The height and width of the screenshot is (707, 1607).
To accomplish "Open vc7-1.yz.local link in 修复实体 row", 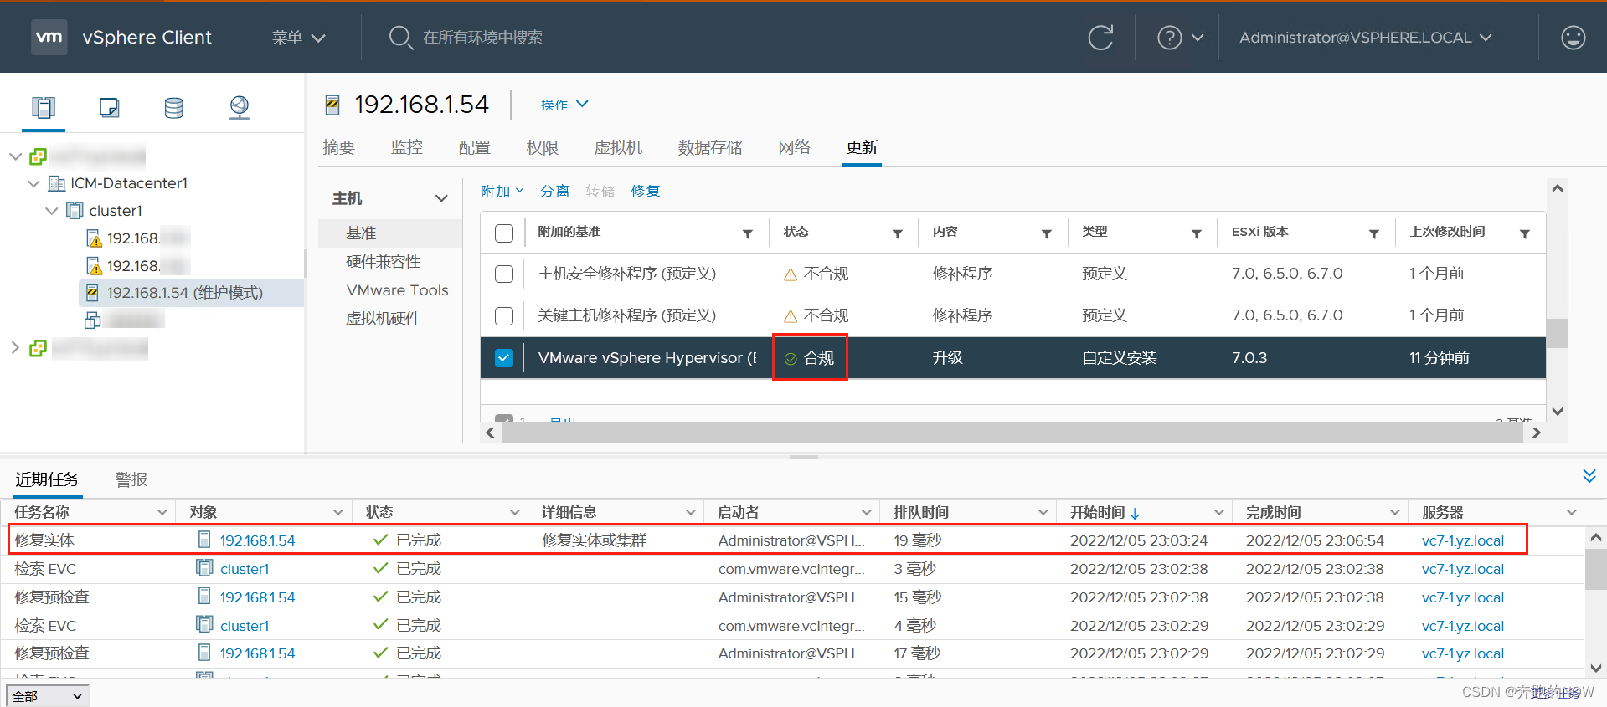I will (1463, 540).
